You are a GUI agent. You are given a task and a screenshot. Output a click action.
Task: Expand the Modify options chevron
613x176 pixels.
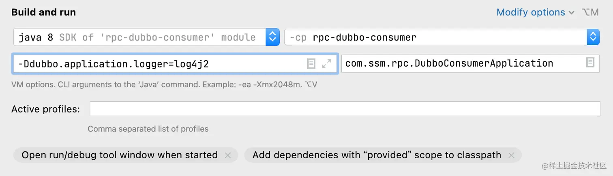(572, 13)
